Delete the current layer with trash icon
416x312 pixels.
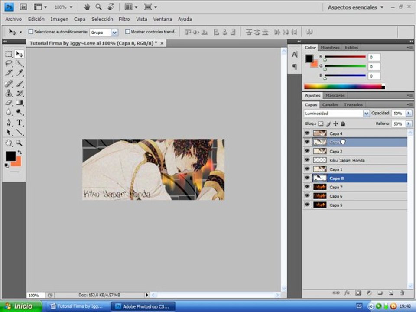[402, 293]
